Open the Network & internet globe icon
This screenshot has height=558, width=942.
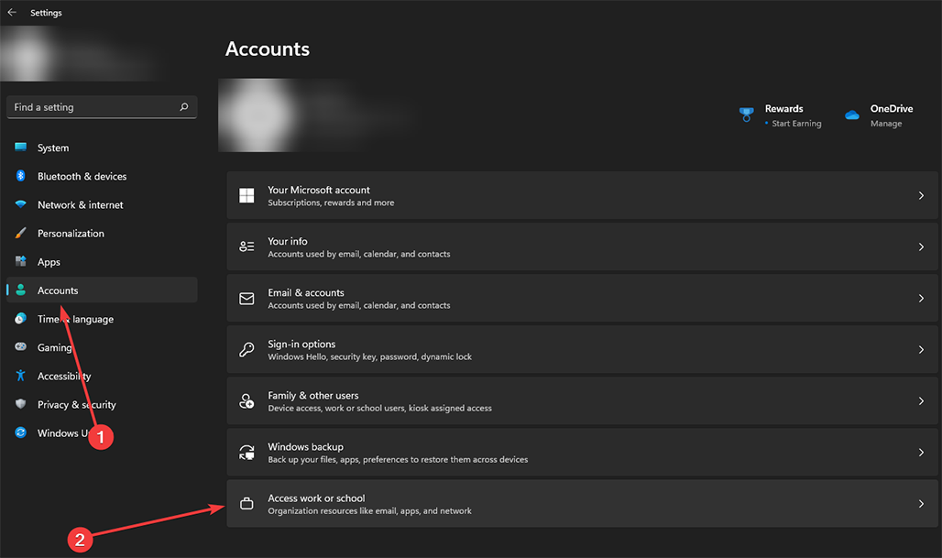tap(20, 204)
